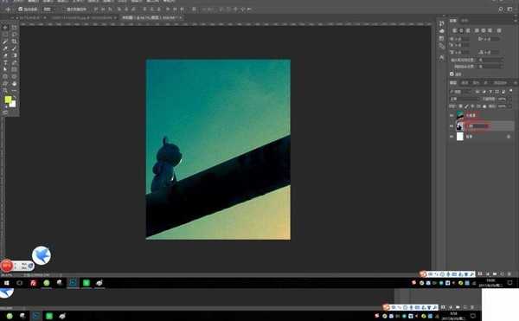Select the Crop tool

click(x=14, y=42)
